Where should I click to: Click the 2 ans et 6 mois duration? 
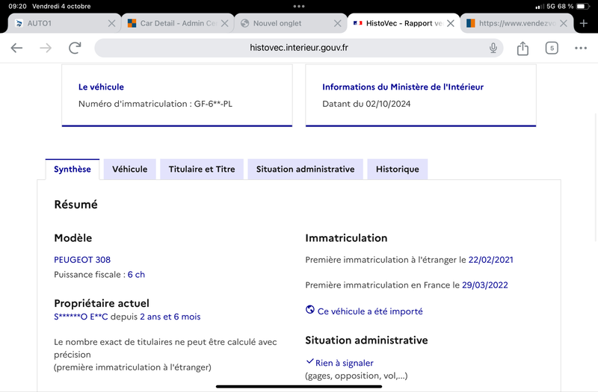pos(170,317)
